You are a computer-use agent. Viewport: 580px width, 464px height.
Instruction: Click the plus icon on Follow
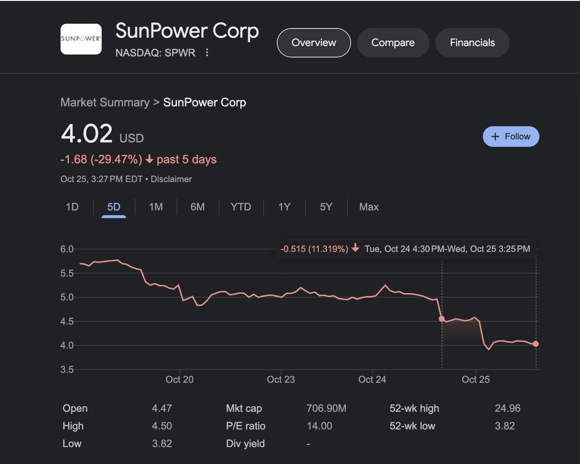click(x=495, y=136)
